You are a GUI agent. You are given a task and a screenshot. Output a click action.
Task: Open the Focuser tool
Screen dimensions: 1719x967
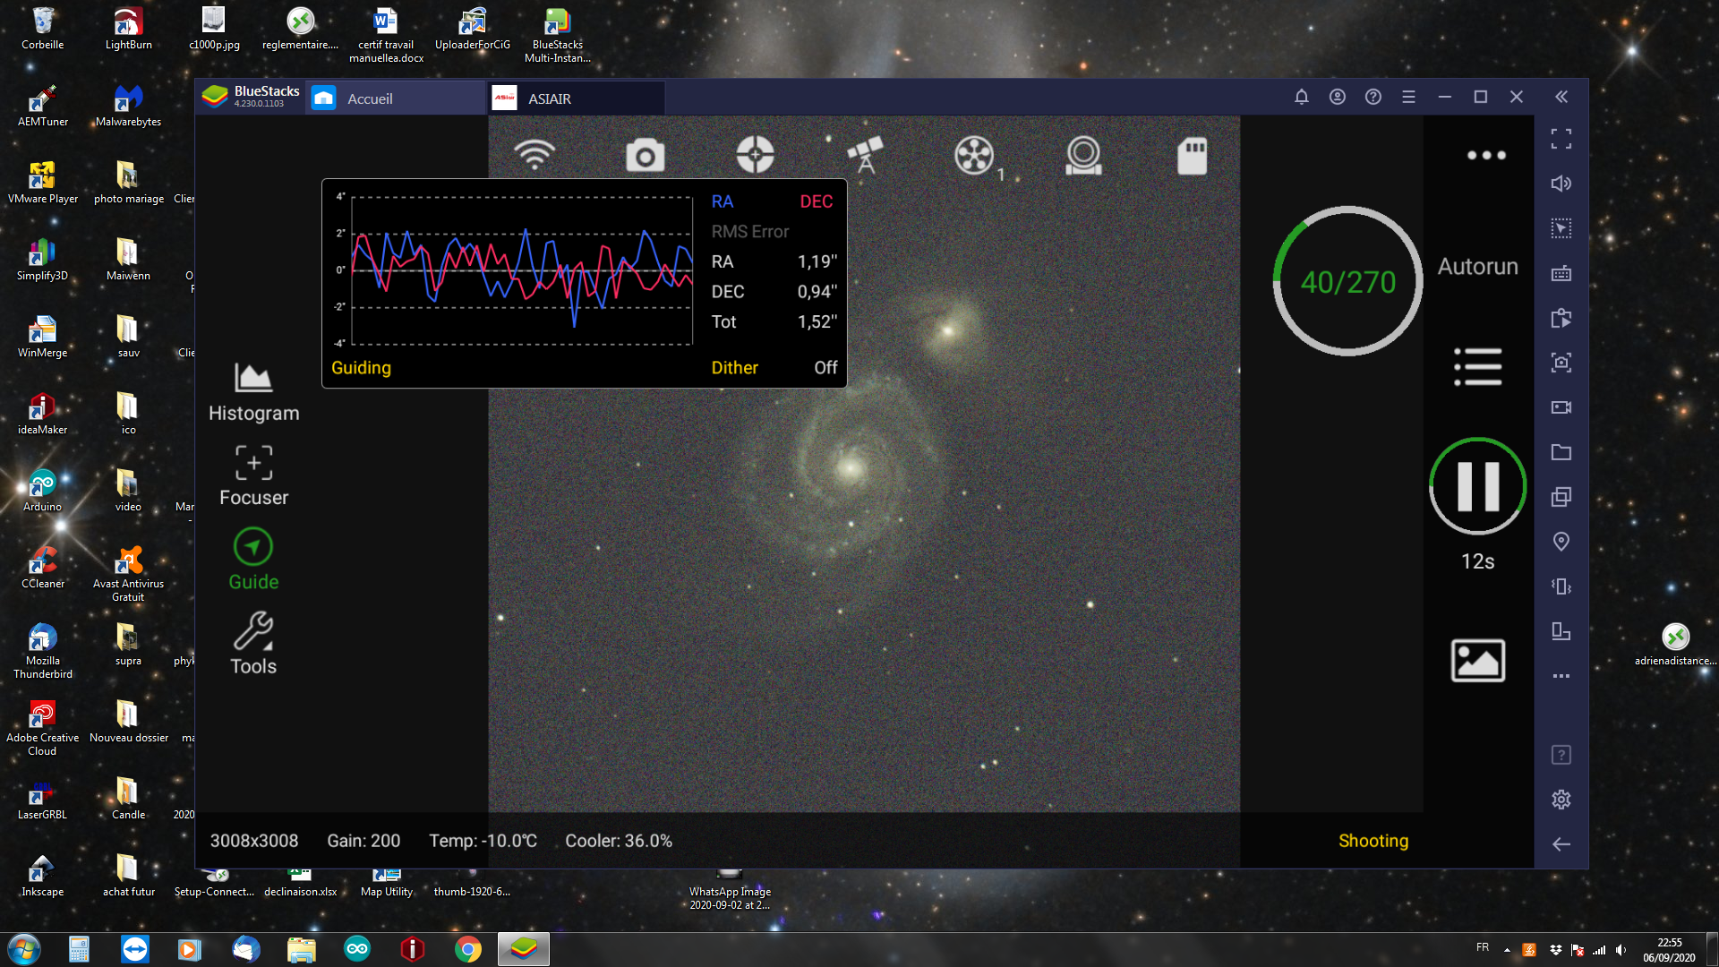click(x=253, y=475)
